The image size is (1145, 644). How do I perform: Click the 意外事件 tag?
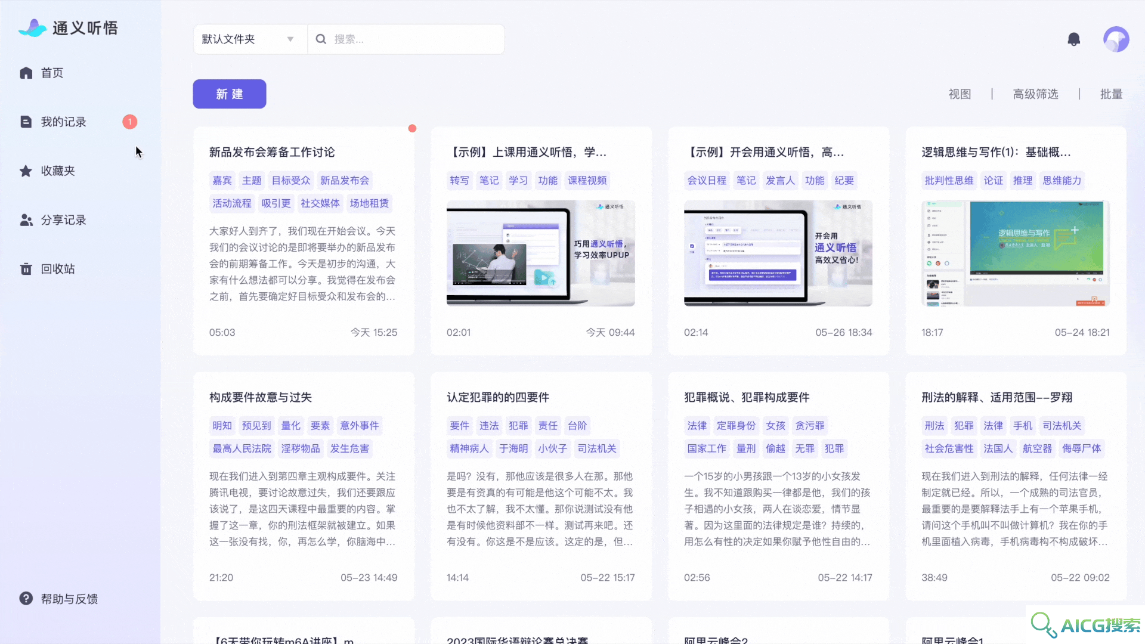coord(359,426)
